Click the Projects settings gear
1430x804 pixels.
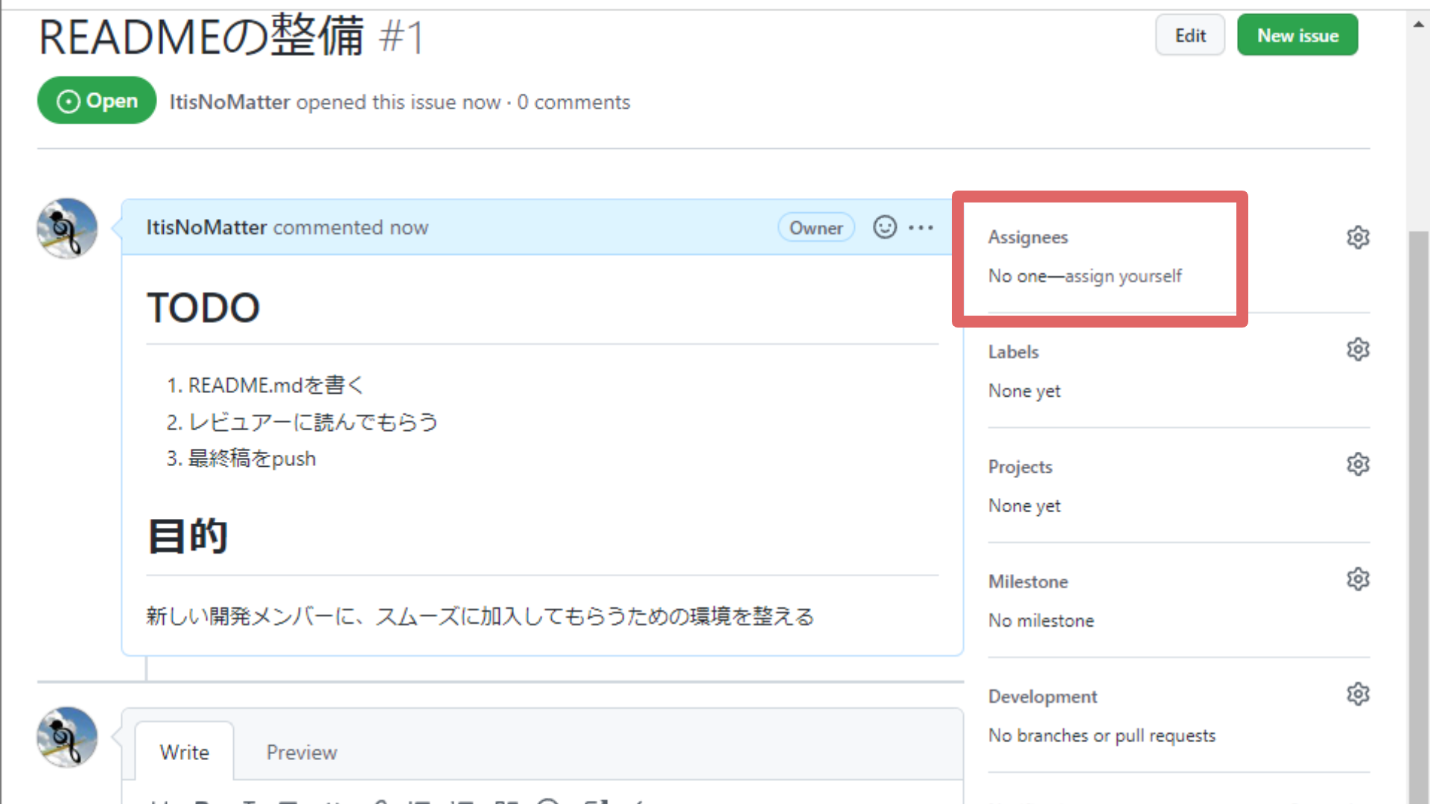(1358, 464)
